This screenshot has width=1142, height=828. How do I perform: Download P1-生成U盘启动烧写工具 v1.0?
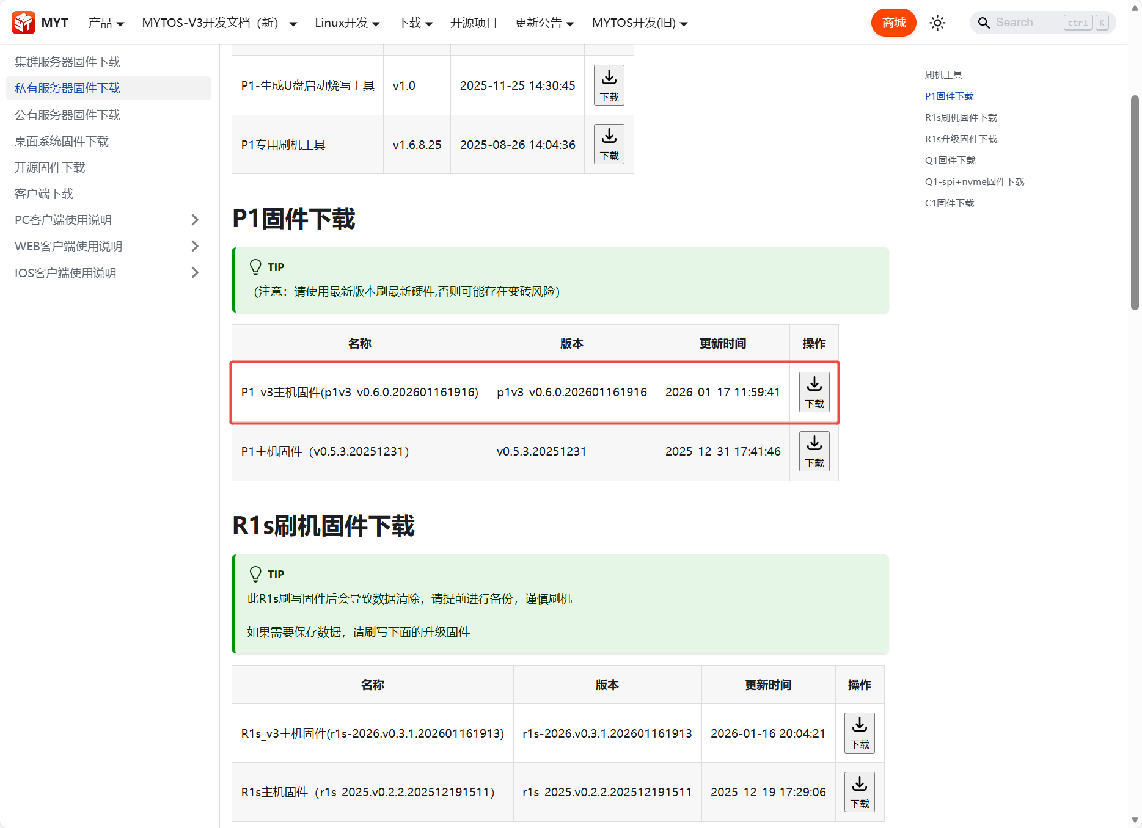click(x=609, y=85)
